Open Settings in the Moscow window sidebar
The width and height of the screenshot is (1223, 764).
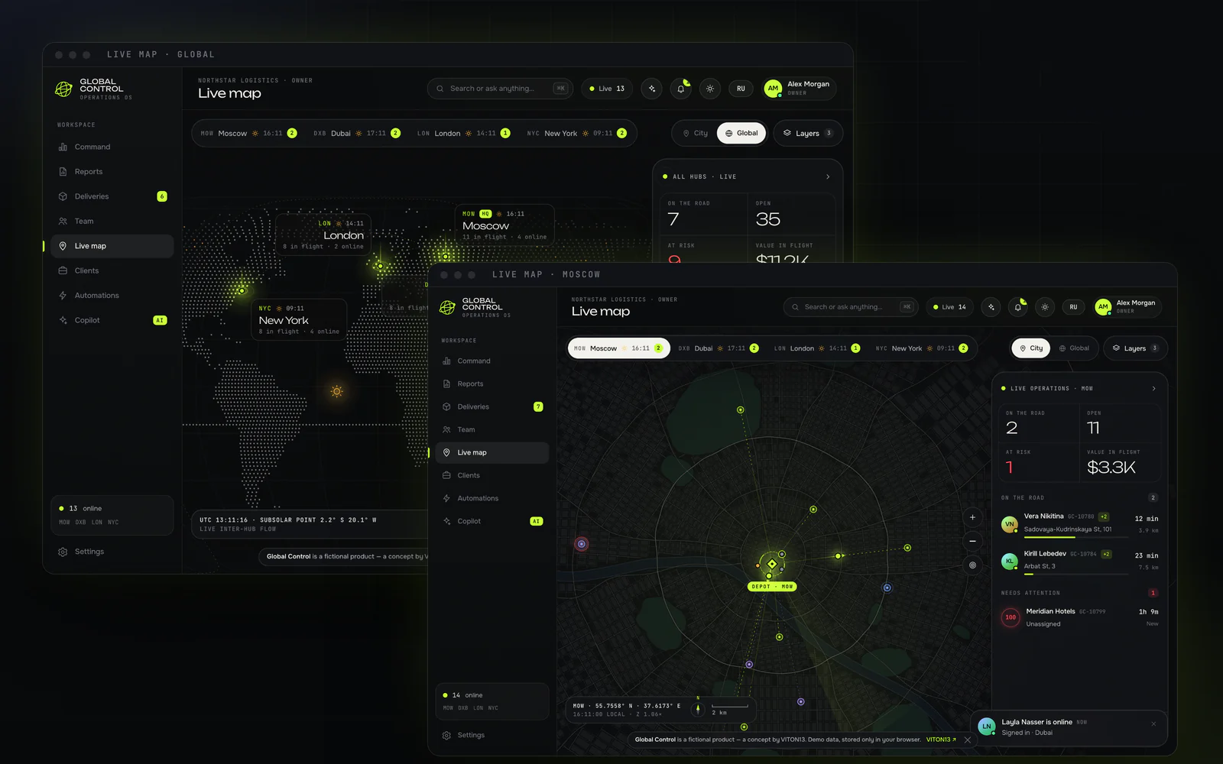491,735
